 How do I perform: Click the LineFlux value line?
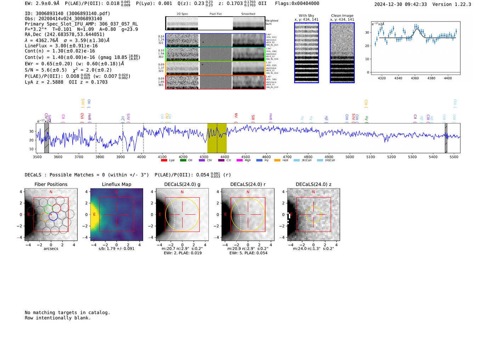(61, 46)
